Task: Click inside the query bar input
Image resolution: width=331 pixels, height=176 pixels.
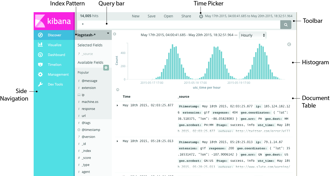Action: tap(179, 25)
